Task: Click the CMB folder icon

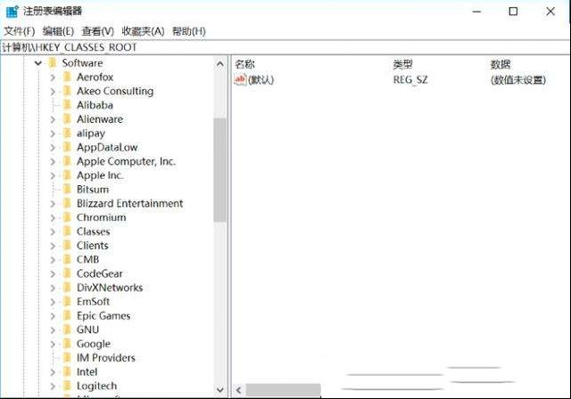Action: (x=67, y=259)
